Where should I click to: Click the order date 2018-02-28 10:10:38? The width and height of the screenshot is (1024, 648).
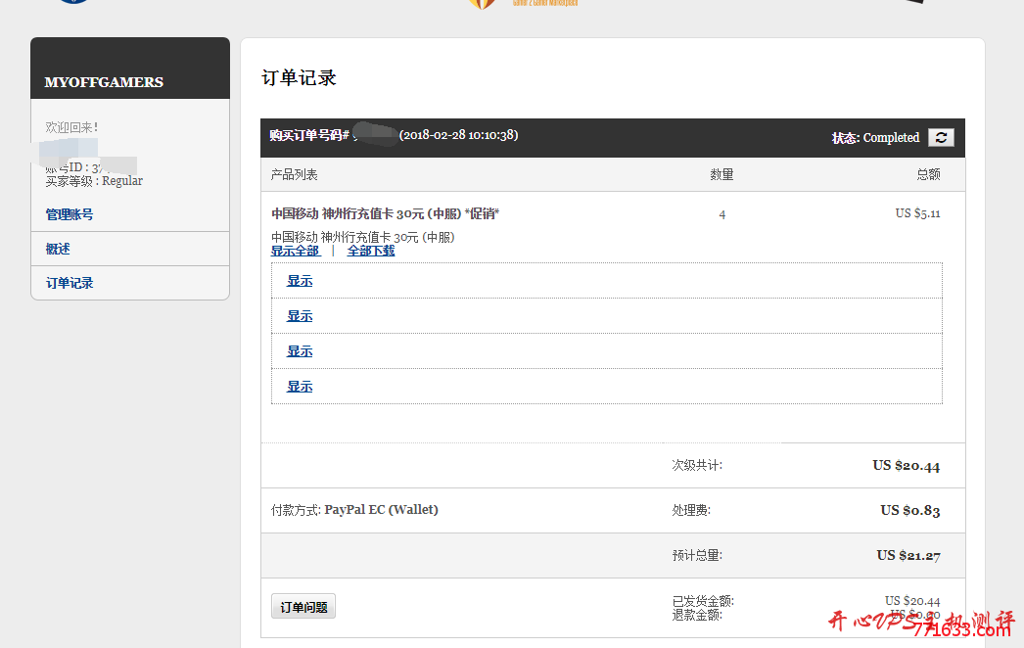point(458,135)
